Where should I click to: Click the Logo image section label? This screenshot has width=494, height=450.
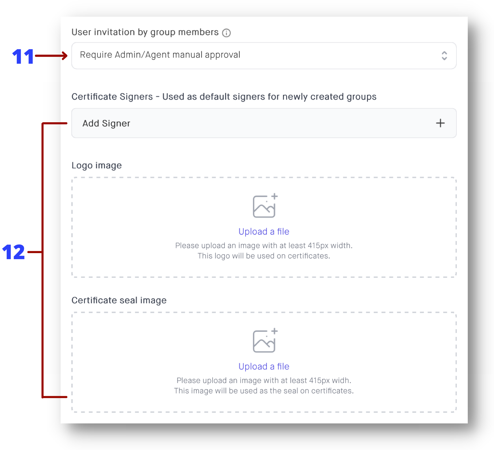[x=97, y=165]
